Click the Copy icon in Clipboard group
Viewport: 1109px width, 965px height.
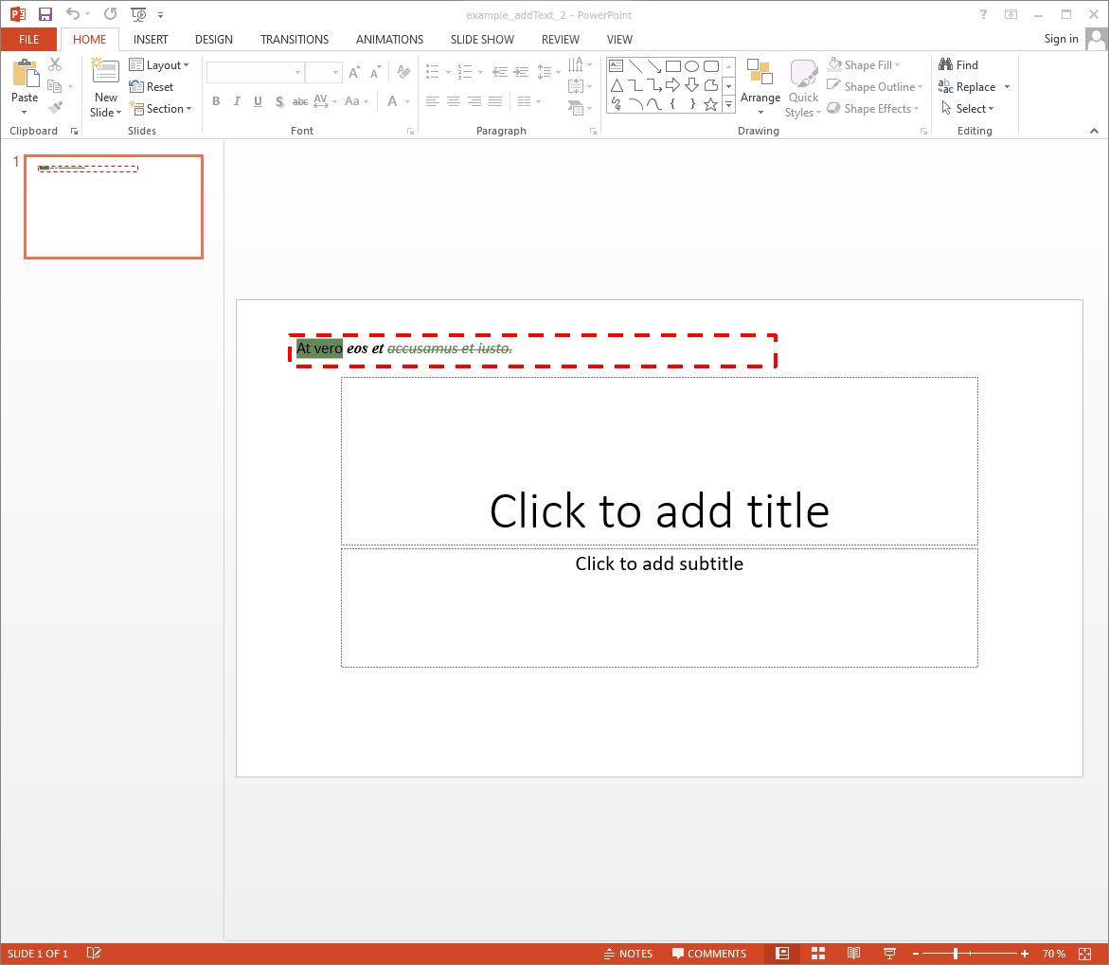point(55,86)
